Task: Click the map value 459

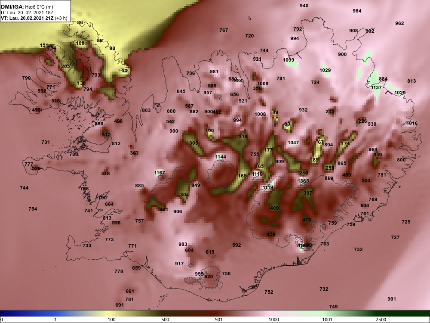Action: (271, 234)
